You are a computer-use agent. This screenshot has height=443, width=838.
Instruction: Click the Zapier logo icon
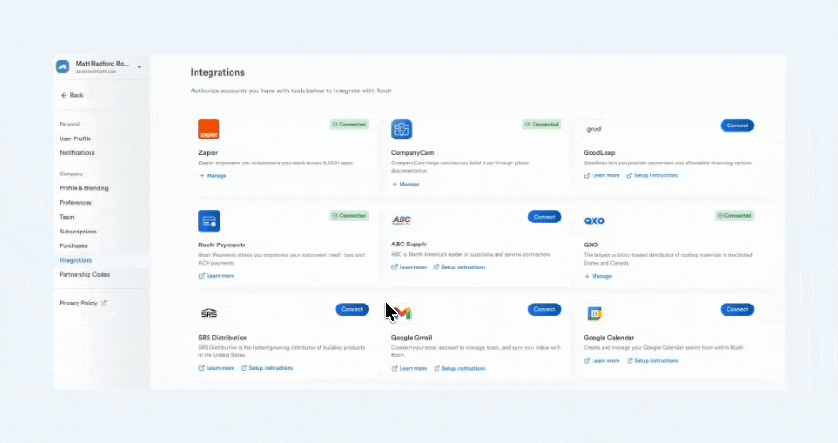coord(209,129)
